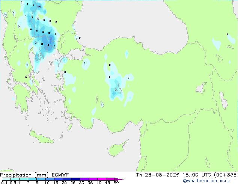Select the 25–30 mm dark blue swatch
The height and width of the screenshot is (184, 238).
click(75, 179)
